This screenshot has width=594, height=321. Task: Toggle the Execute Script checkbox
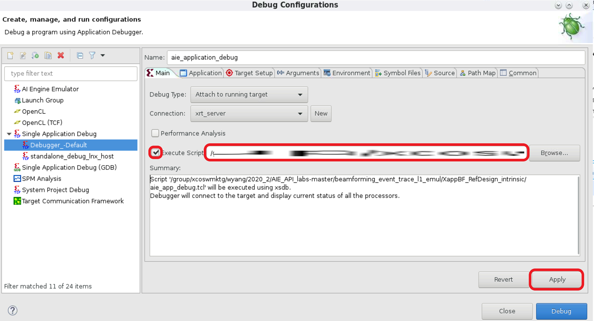155,153
